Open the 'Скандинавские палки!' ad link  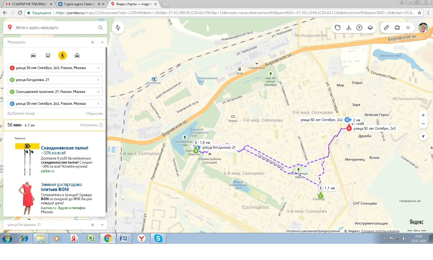coord(64,150)
